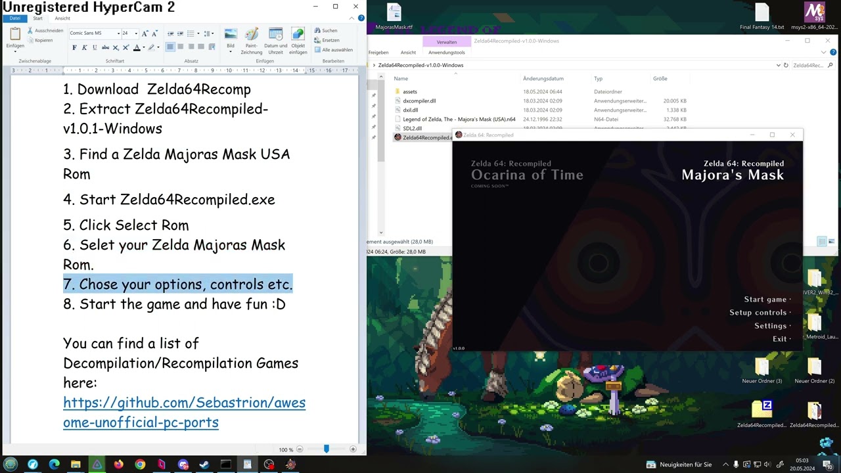Viewport: 841px width, 473px height.
Task: Click Ausschneiden scissors icon in WordPad
Action: pos(30,31)
